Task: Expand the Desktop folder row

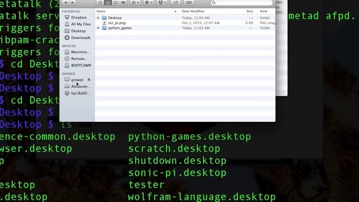Action: pos(98,17)
